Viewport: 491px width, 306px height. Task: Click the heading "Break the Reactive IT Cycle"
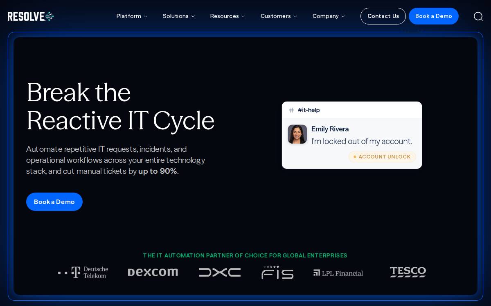[x=120, y=106]
